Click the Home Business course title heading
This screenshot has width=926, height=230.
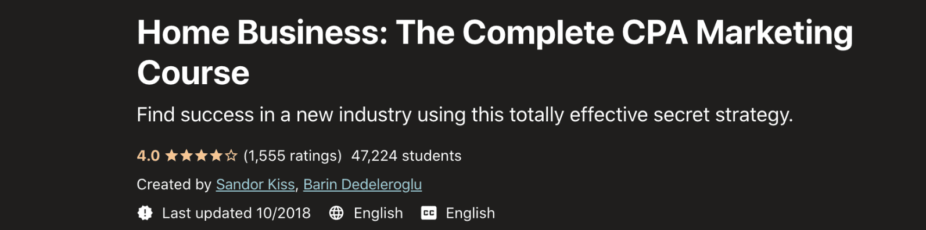[495, 52]
